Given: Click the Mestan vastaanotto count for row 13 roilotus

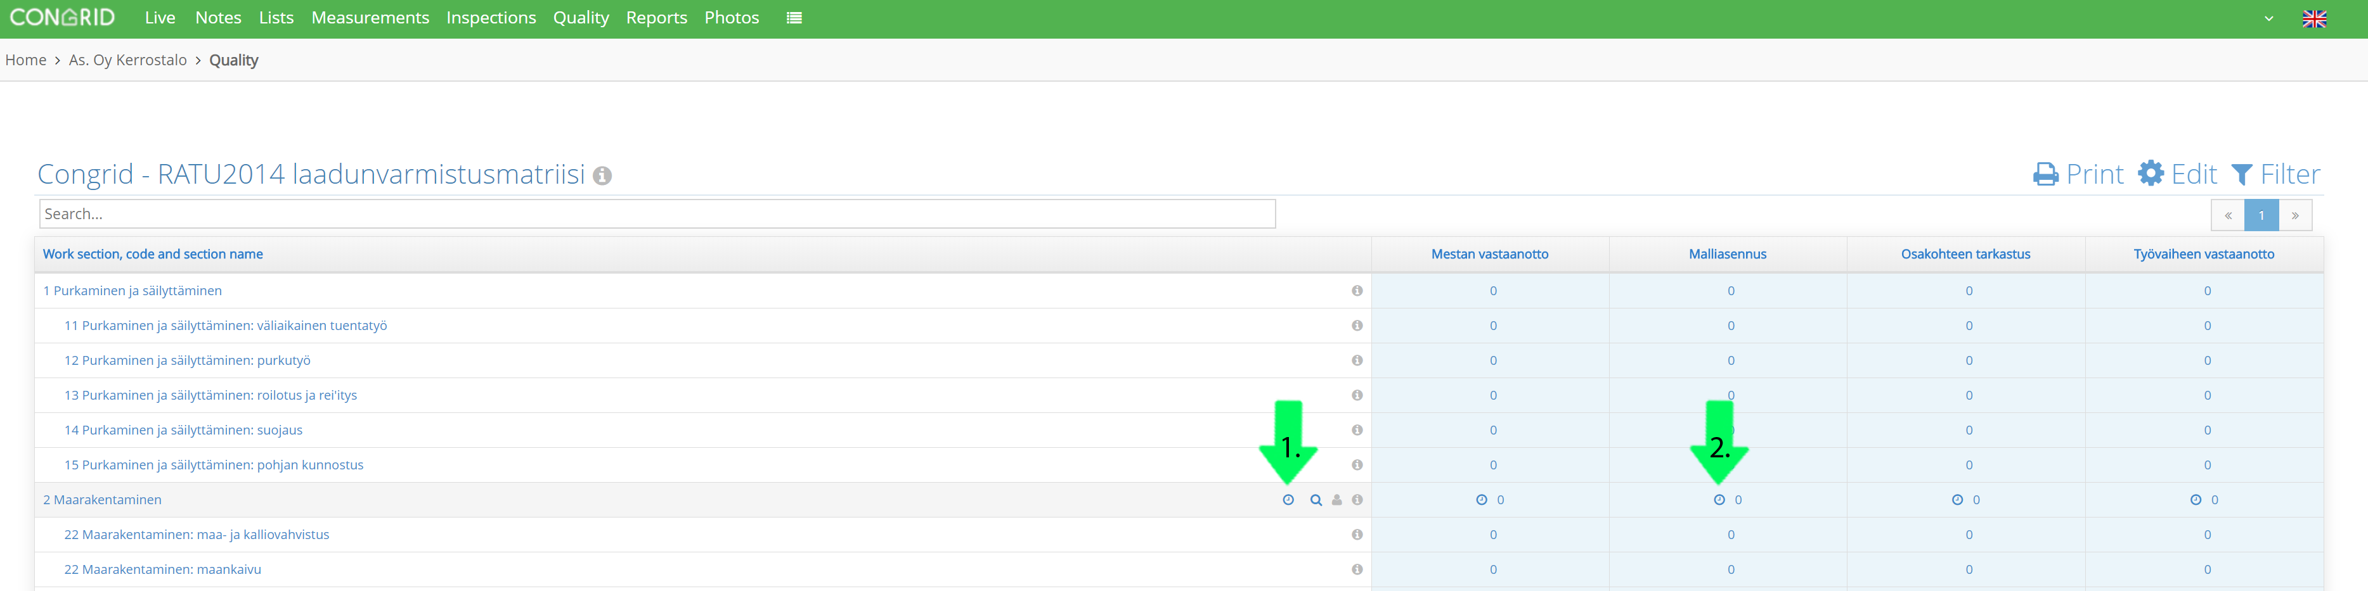Looking at the screenshot, I should 1493,395.
